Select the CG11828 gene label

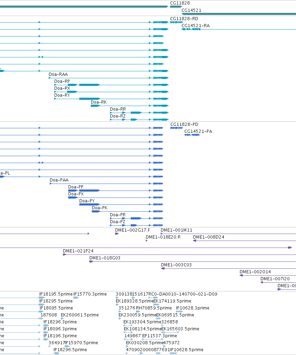click(180, 3)
